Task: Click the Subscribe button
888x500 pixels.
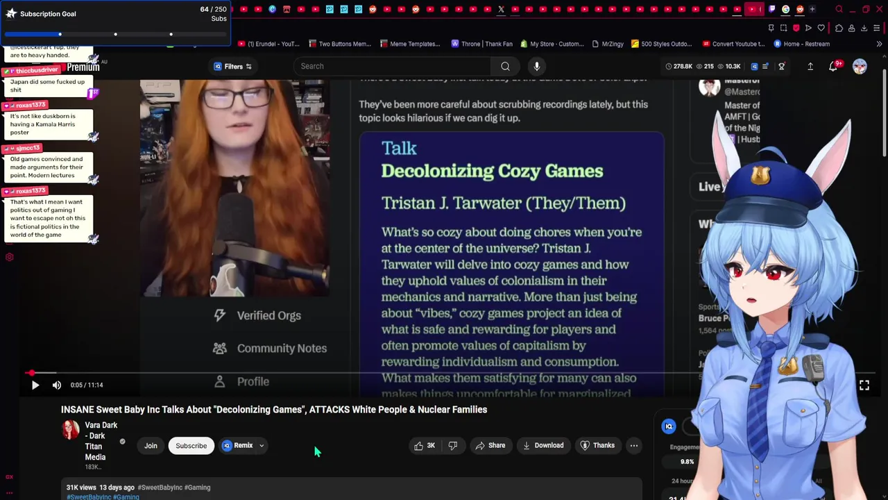Action: tap(191, 445)
